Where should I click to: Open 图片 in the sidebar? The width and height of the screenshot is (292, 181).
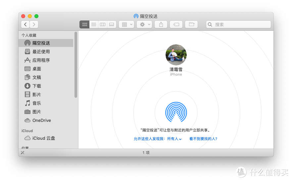point(46,112)
